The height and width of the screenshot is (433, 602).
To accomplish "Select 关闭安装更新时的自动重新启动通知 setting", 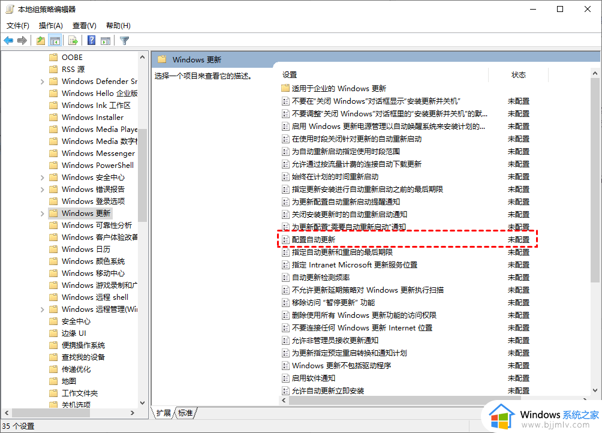I will click(x=350, y=215).
